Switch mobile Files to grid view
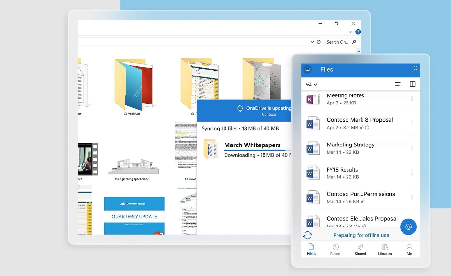This screenshot has width=451, height=276. (x=413, y=84)
